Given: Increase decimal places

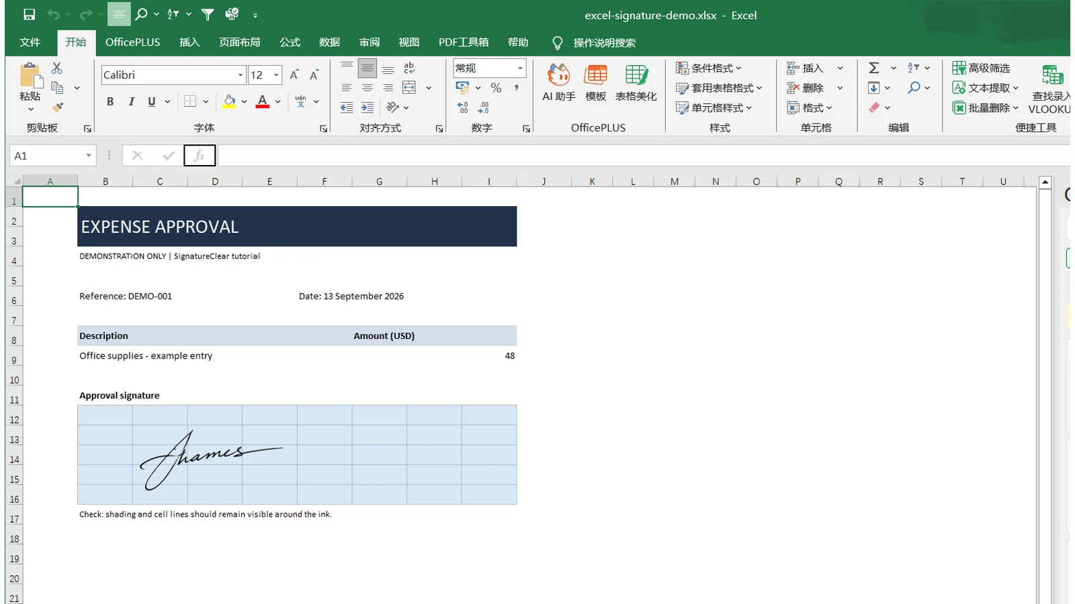Looking at the screenshot, I should point(463,107).
